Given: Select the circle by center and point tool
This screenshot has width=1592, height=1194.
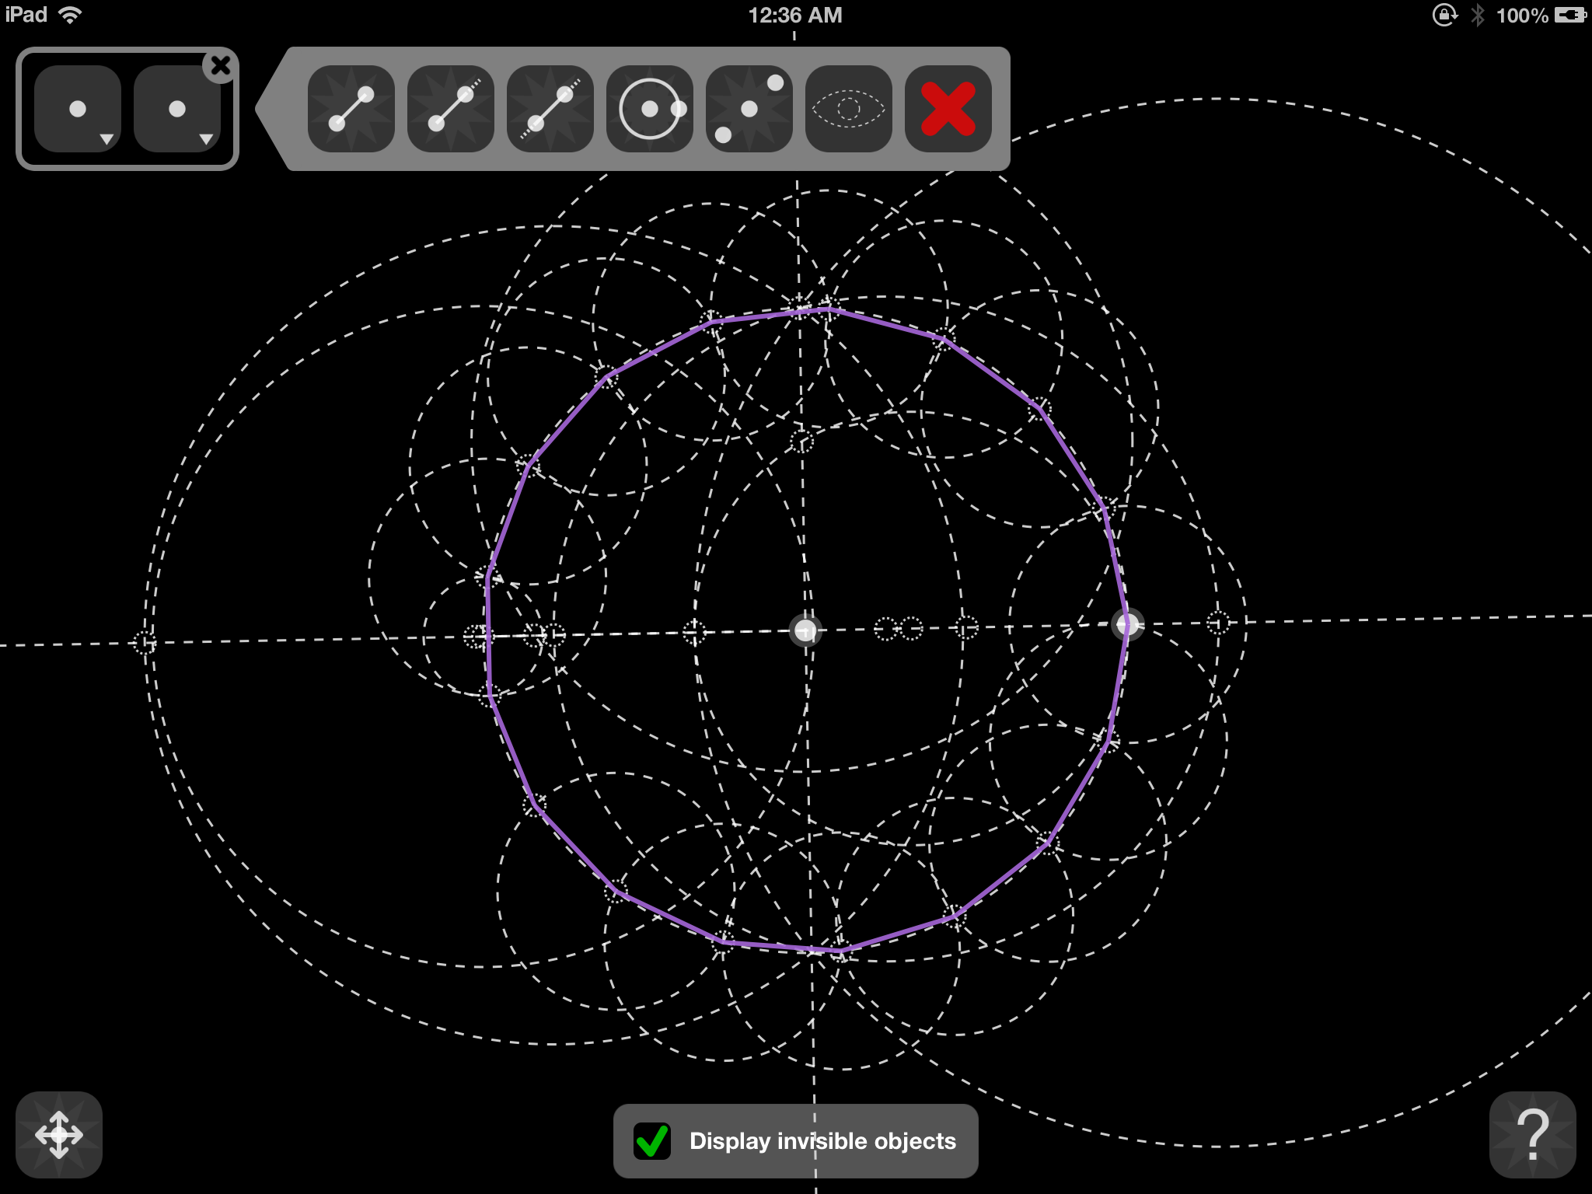Looking at the screenshot, I should (x=649, y=109).
